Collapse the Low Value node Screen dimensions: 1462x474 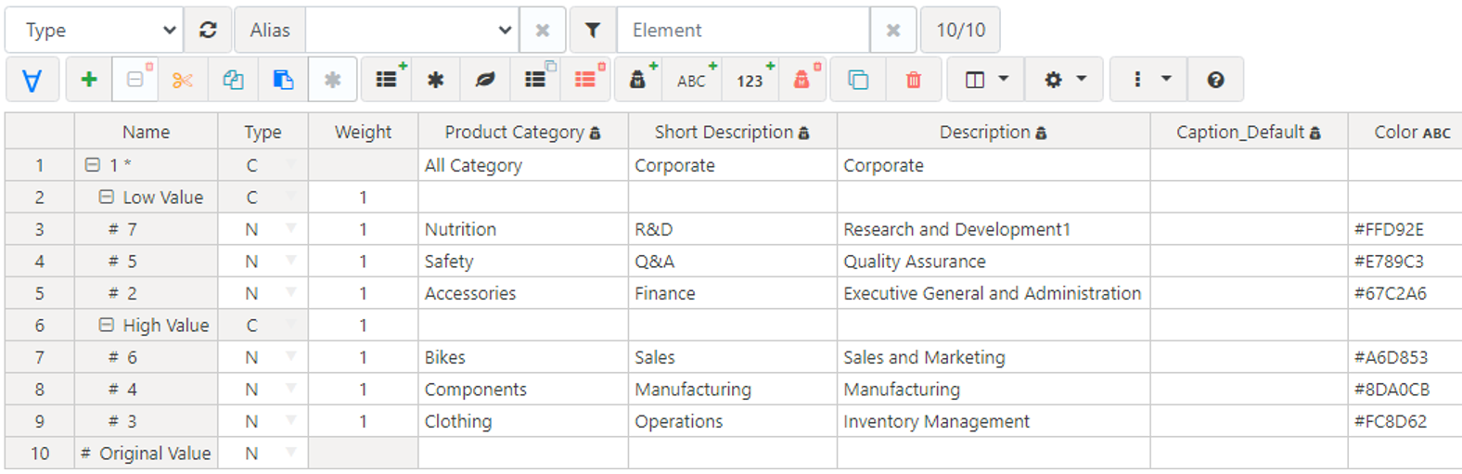106,197
